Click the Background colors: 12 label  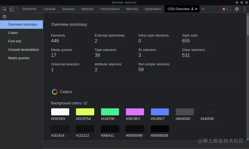pyautogui.click(x=69, y=103)
